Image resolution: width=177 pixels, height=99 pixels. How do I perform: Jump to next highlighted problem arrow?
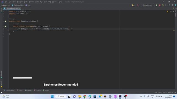pyautogui.click(x=173, y=12)
